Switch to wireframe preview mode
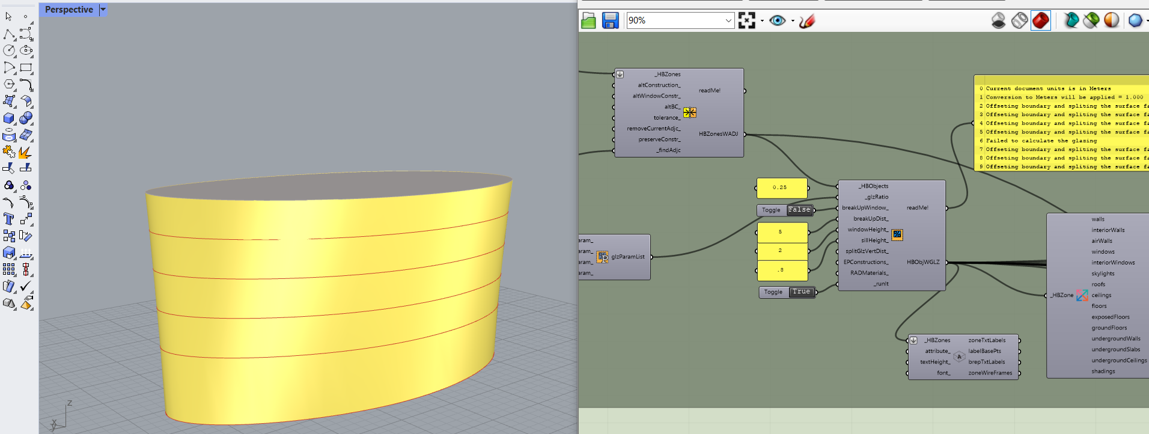 (1019, 20)
